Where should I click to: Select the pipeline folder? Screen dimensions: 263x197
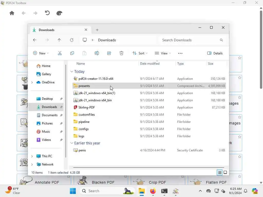[149, 122]
